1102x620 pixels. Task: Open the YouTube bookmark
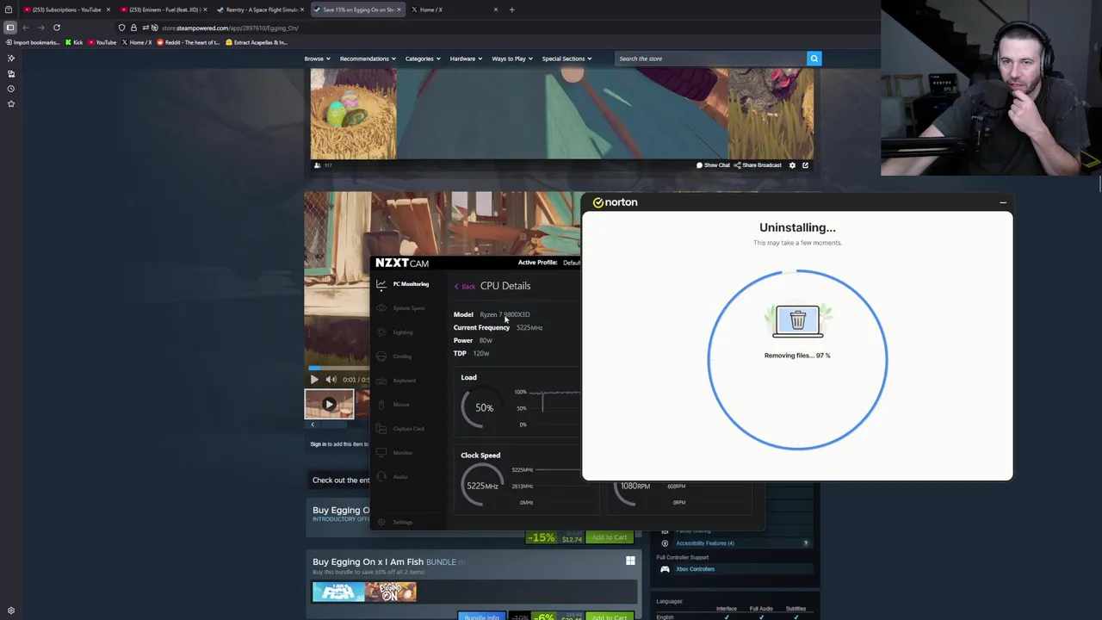point(102,42)
